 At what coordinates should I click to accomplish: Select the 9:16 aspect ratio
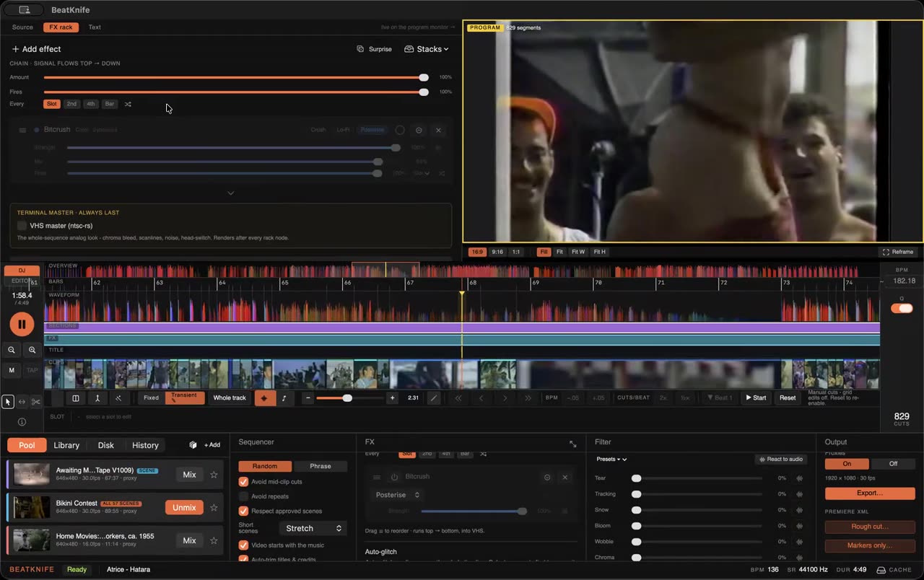click(497, 252)
